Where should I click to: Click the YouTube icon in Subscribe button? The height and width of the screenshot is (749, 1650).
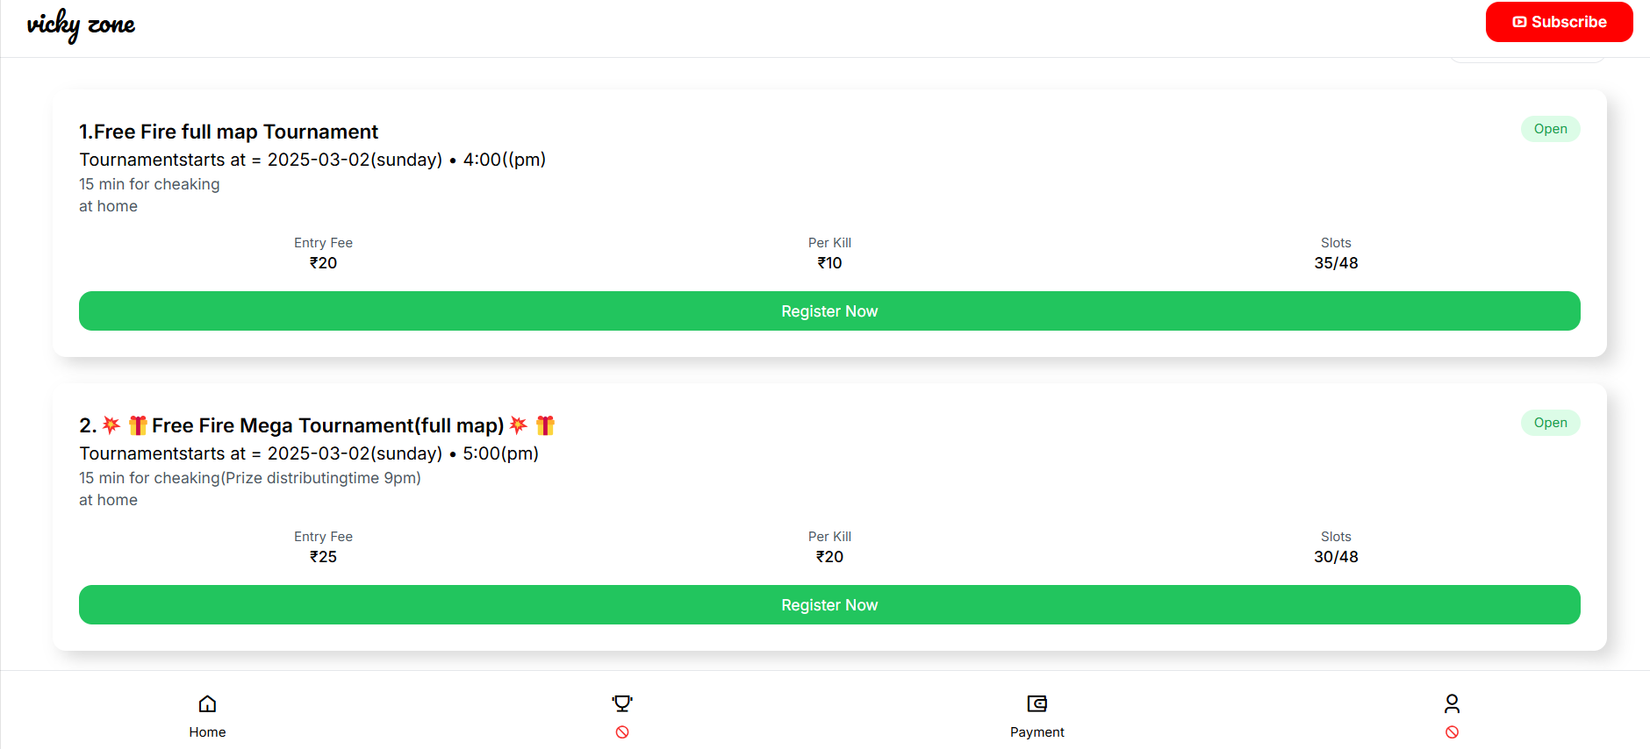(1519, 22)
